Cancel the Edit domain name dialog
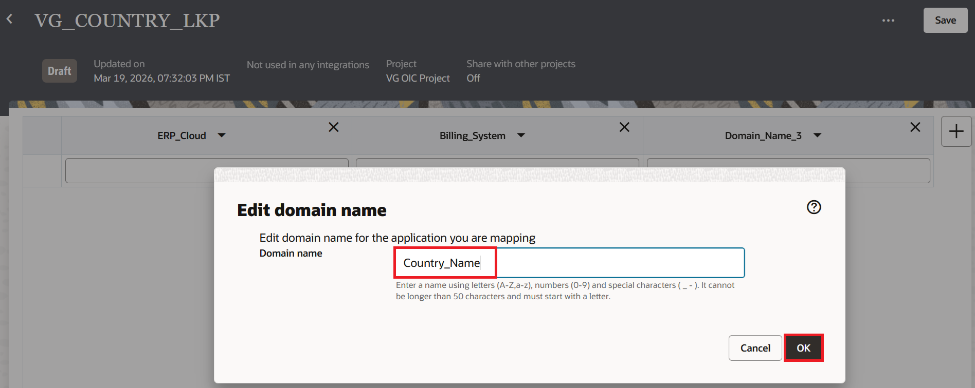The height and width of the screenshot is (388, 975). point(755,348)
